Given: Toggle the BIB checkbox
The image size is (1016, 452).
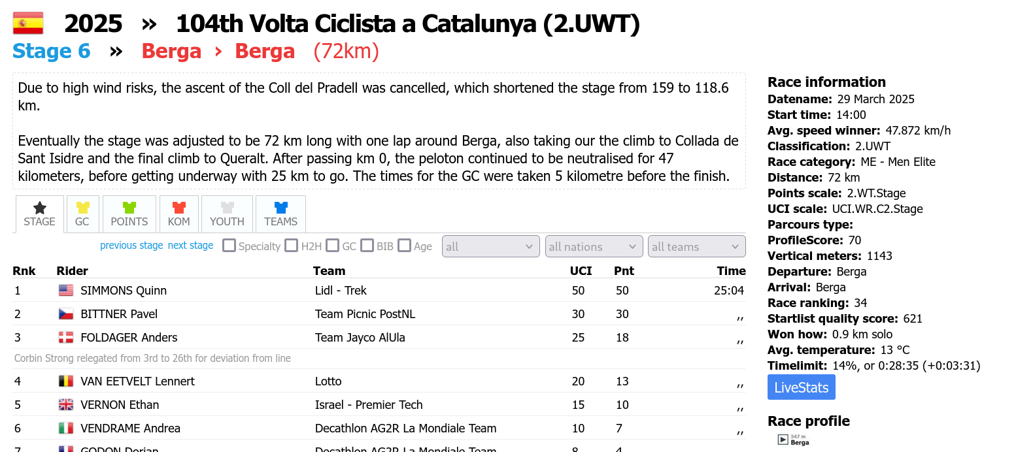Looking at the screenshot, I should (367, 246).
